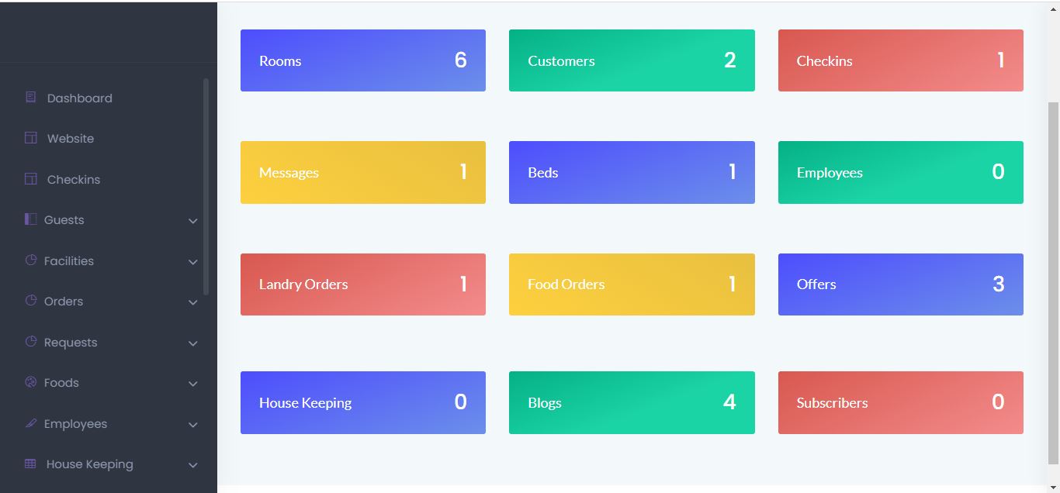Click the Guests menu icon
This screenshot has width=1060, height=493.
point(31,219)
